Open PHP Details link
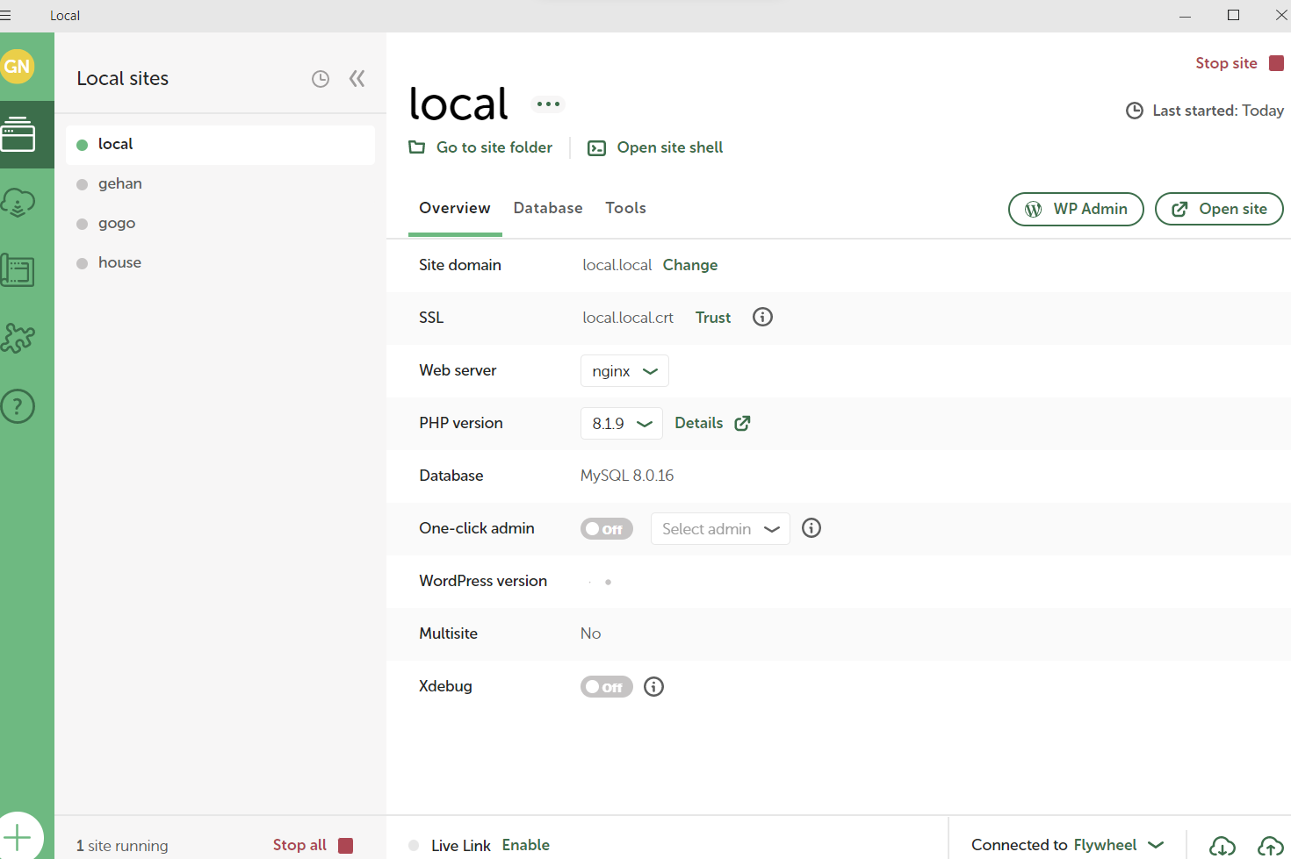 pyautogui.click(x=712, y=423)
